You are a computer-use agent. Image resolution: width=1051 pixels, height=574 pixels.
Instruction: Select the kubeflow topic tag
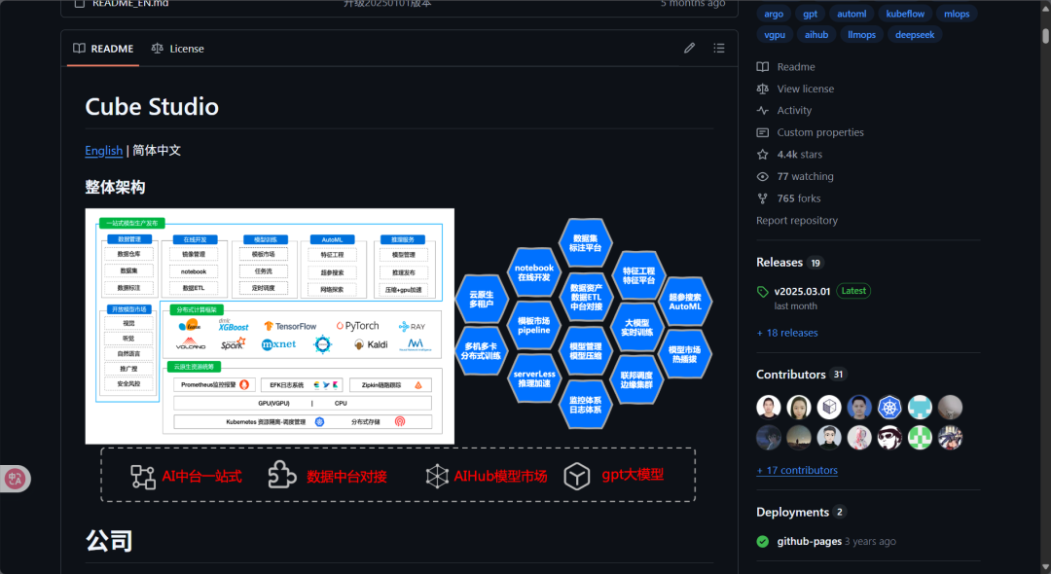click(x=905, y=14)
